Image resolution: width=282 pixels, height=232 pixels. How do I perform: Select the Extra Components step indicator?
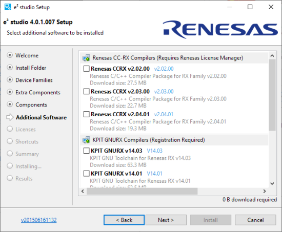pyautogui.click(x=10, y=92)
